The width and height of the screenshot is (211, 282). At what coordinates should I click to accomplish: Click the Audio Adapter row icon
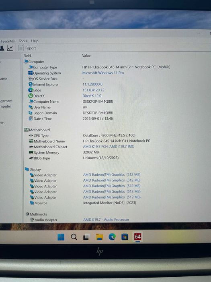[32, 220]
